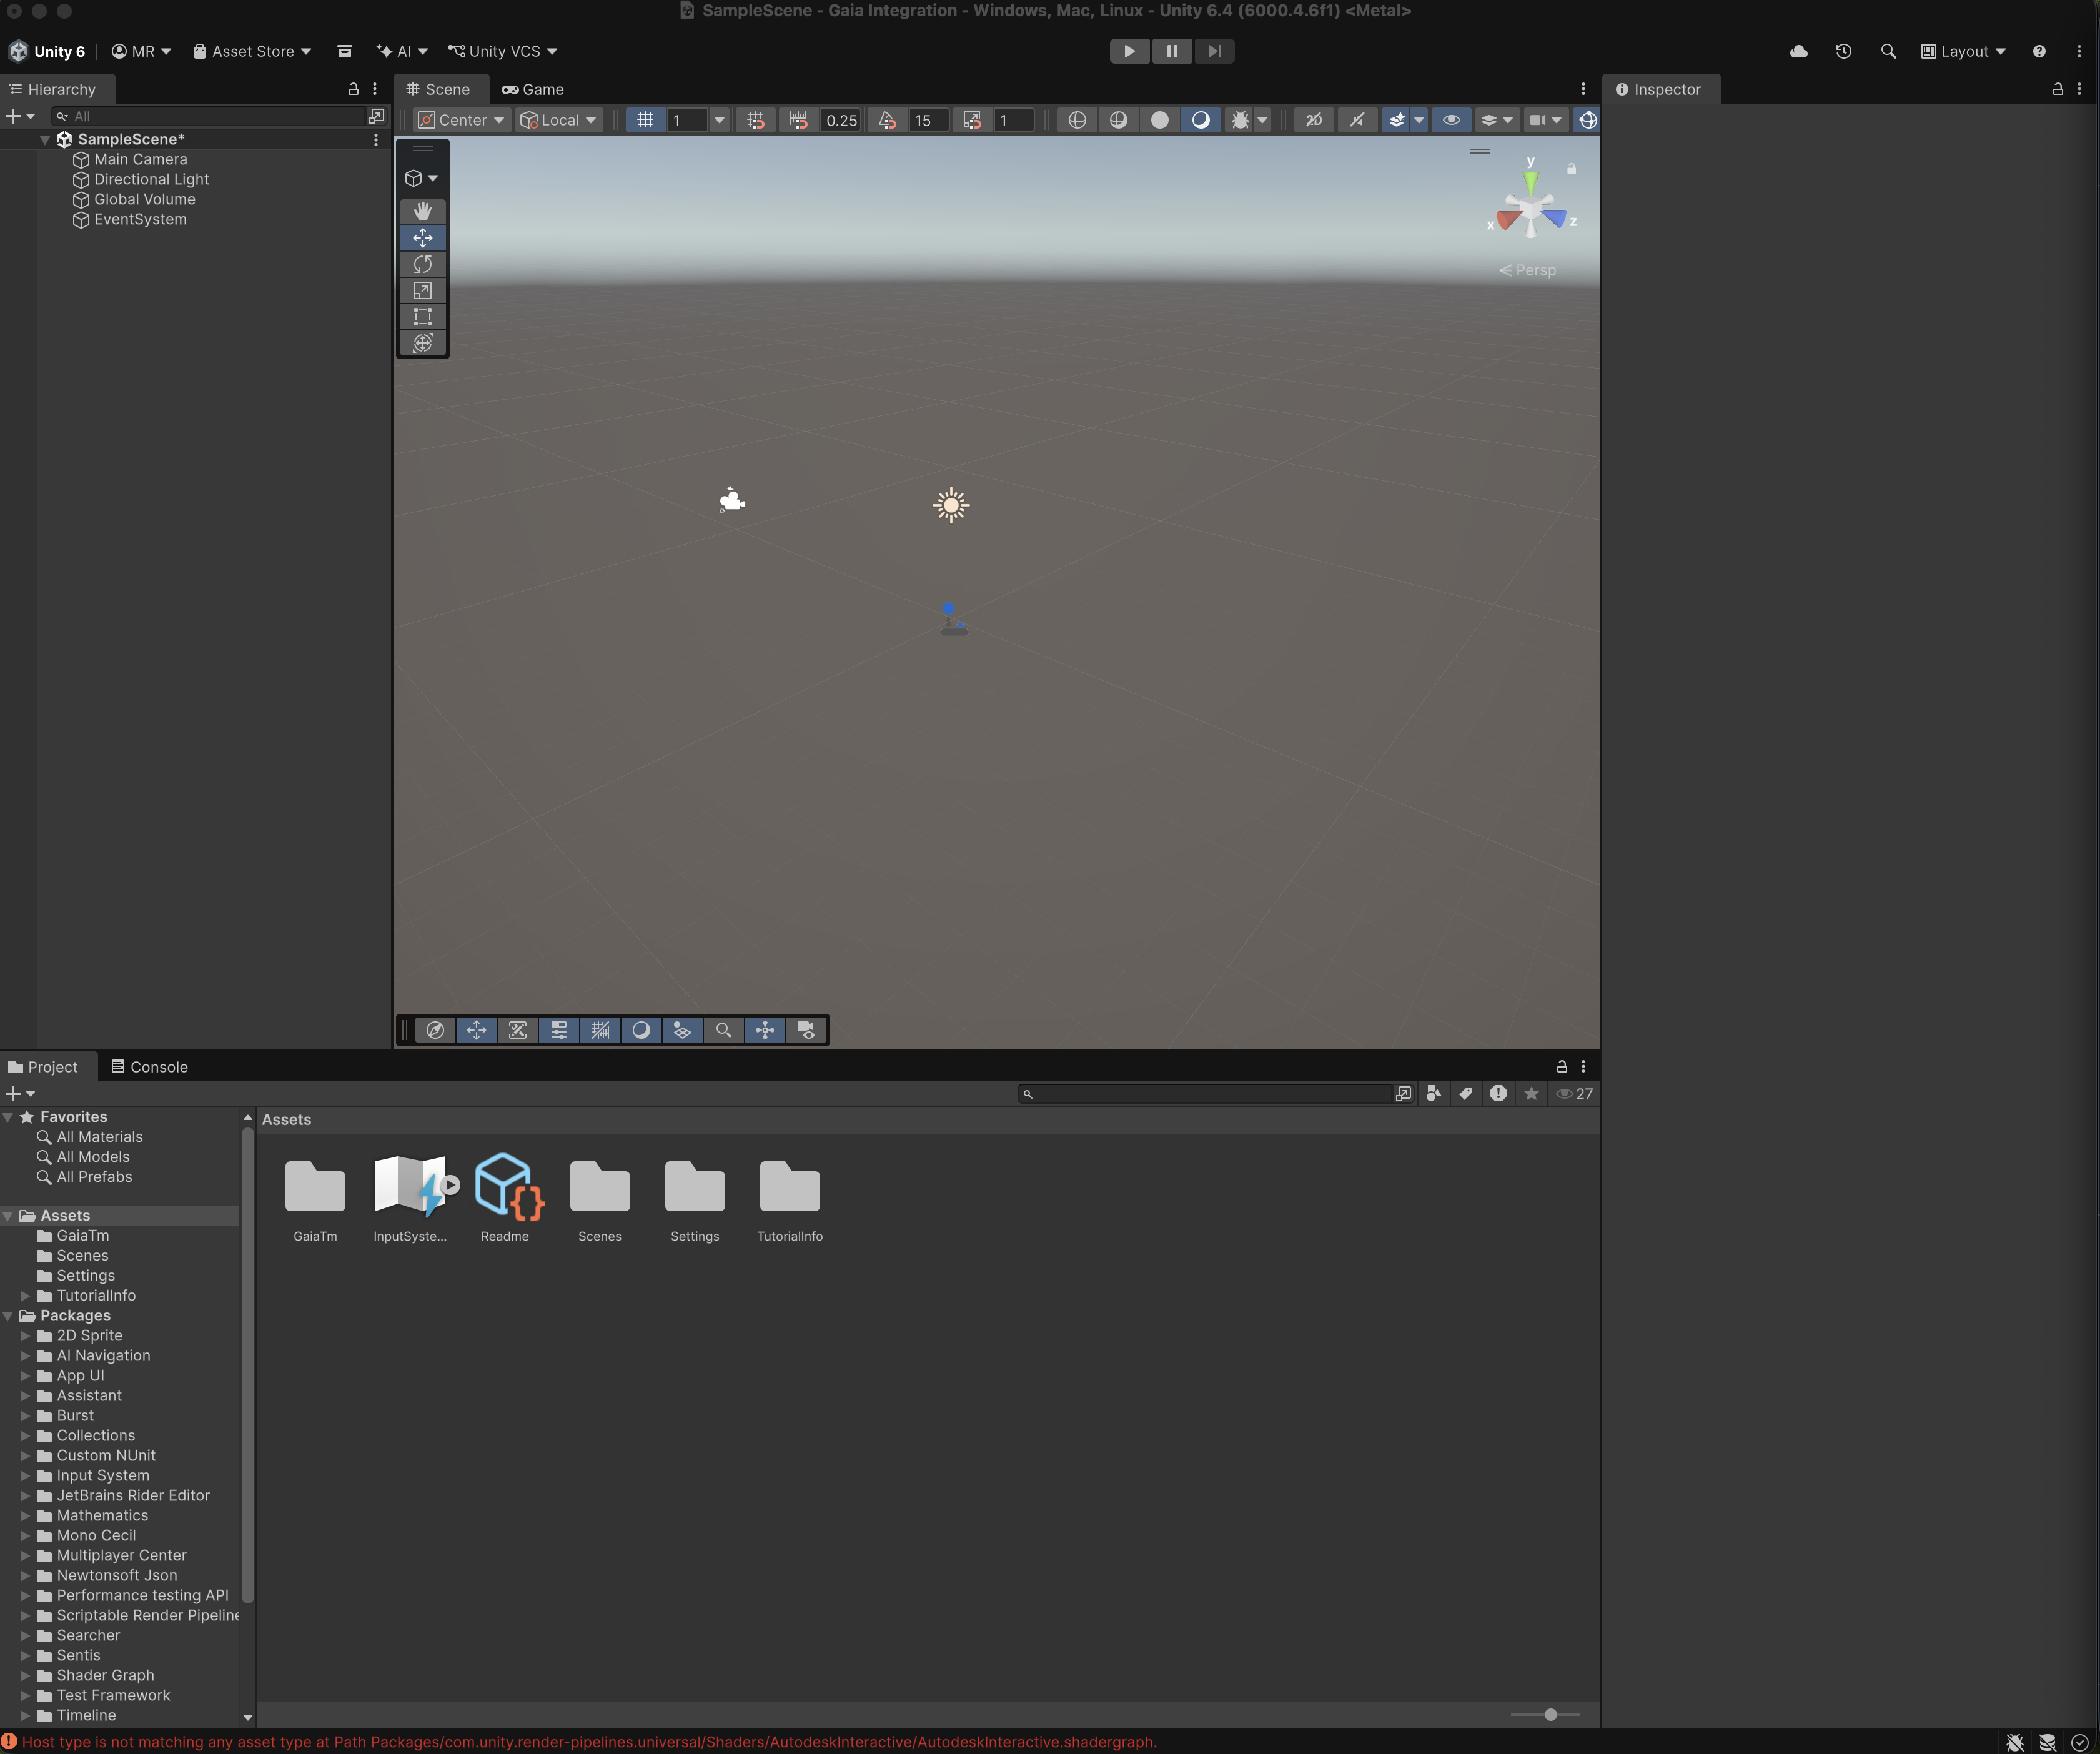This screenshot has width=2100, height=1754.
Task: Click the Pause button
Action: click(x=1172, y=51)
